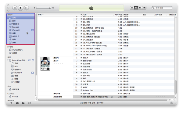
Task: Open 已購買 under the STORE section
Action: click(x=15, y=53)
